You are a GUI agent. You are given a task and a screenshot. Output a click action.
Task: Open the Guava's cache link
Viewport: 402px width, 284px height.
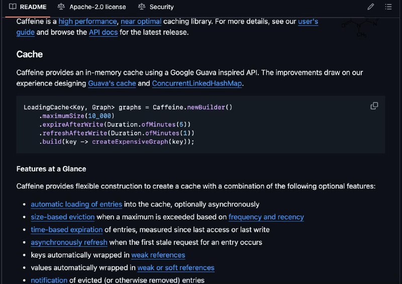tap(112, 83)
